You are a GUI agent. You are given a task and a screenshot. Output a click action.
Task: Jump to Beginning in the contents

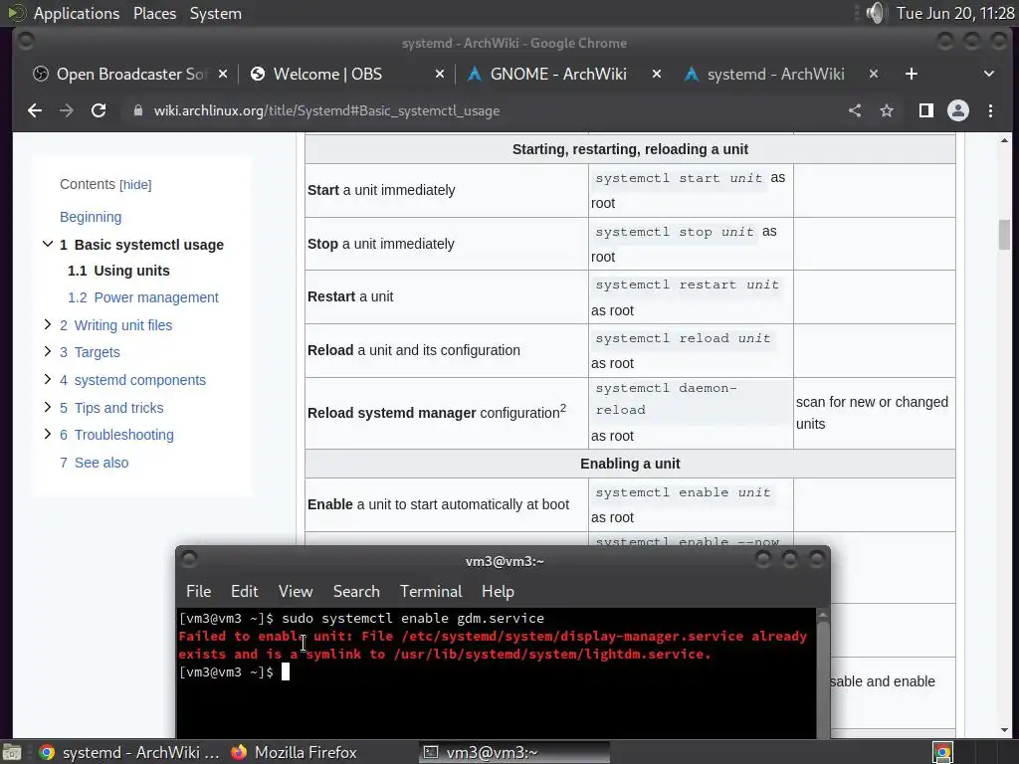coord(91,217)
